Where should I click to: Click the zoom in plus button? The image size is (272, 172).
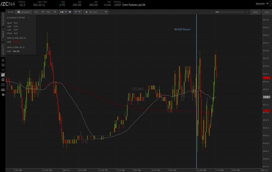pos(247,12)
